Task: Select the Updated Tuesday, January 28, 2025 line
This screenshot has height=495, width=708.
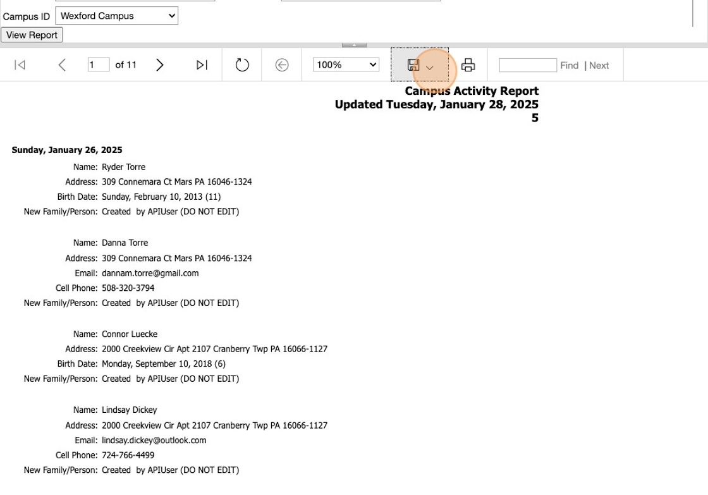Action: tap(436, 104)
